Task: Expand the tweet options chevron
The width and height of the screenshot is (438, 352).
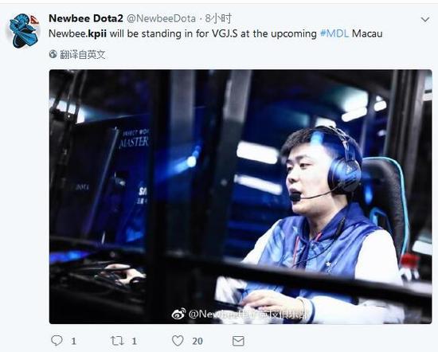Action: (x=425, y=19)
